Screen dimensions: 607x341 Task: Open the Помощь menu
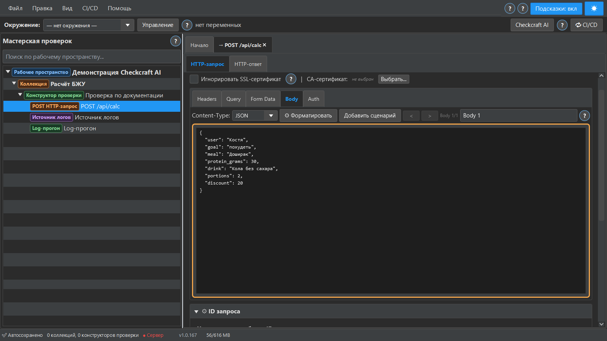[x=120, y=8]
